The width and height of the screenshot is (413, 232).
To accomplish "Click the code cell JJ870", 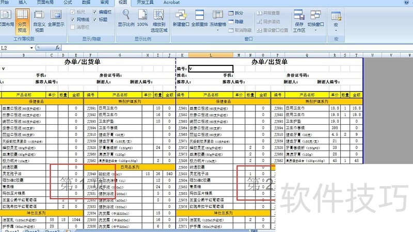I will [182, 220].
